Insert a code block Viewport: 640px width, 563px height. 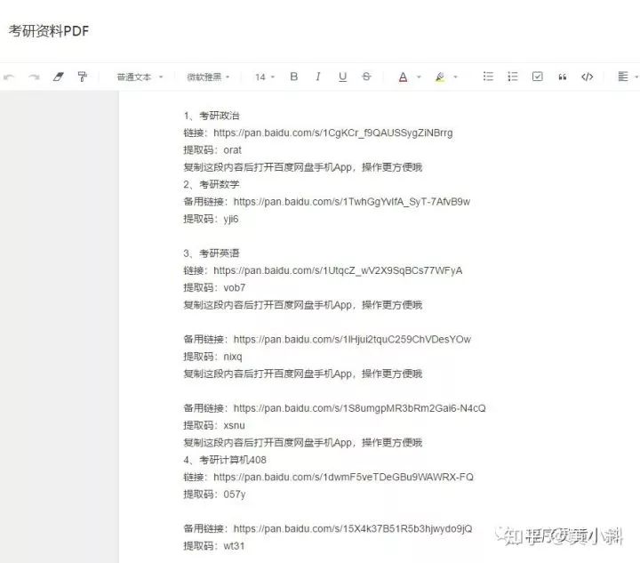pos(587,76)
